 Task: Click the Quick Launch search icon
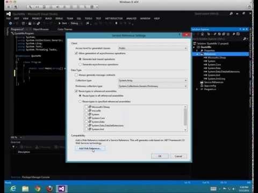tap(231, 13)
